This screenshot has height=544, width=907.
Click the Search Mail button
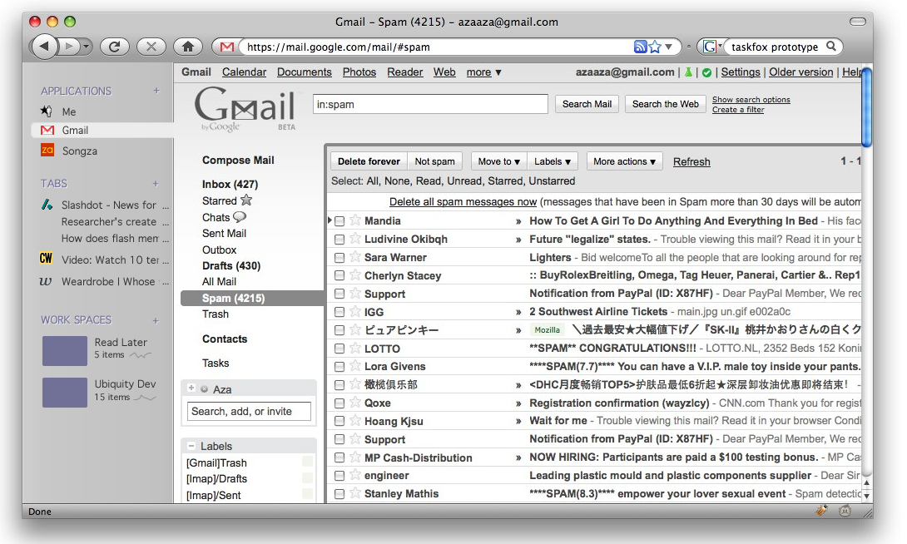click(x=587, y=104)
